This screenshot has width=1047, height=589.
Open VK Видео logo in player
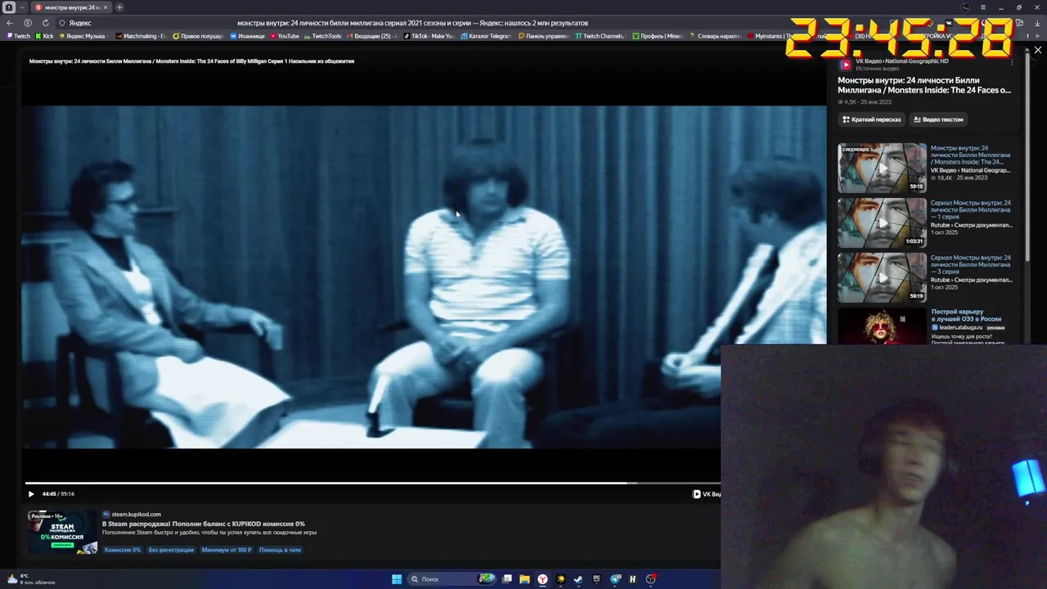coord(707,494)
